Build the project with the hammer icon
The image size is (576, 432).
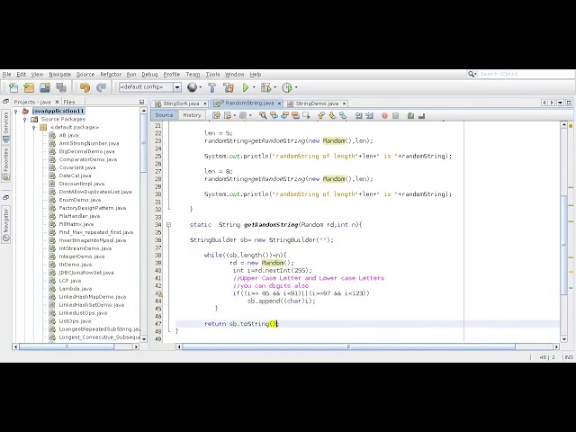click(212, 87)
